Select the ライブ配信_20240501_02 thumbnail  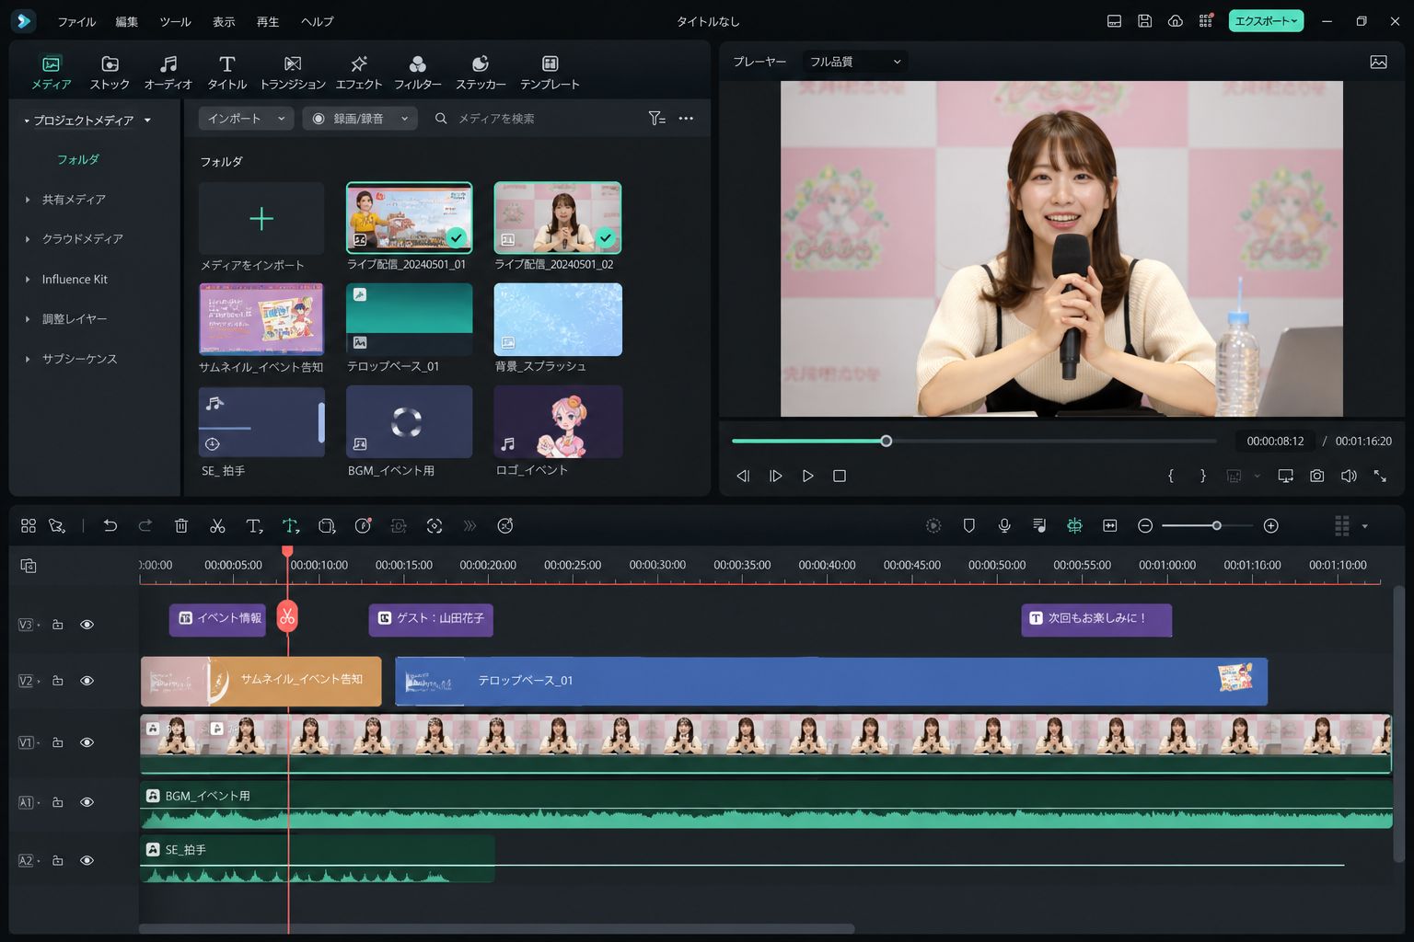coord(558,217)
